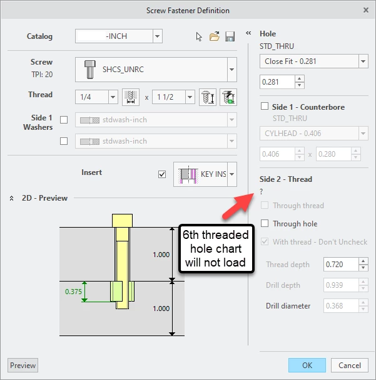Image resolution: width=376 pixels, height=380 pixels.
Task: Click the 2D preview screw drawing
Action: (123, 261)
